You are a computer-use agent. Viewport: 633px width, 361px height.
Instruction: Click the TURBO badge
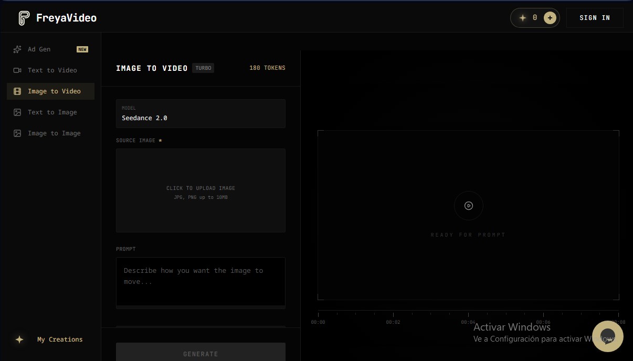[203, 68]
